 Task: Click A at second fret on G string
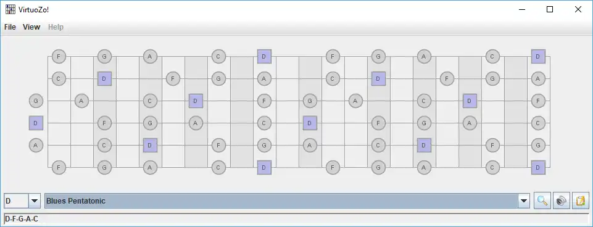(x=81, y=101)
